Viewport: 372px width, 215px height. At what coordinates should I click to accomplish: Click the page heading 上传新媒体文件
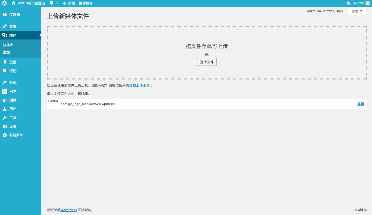(x=68, y=16)
